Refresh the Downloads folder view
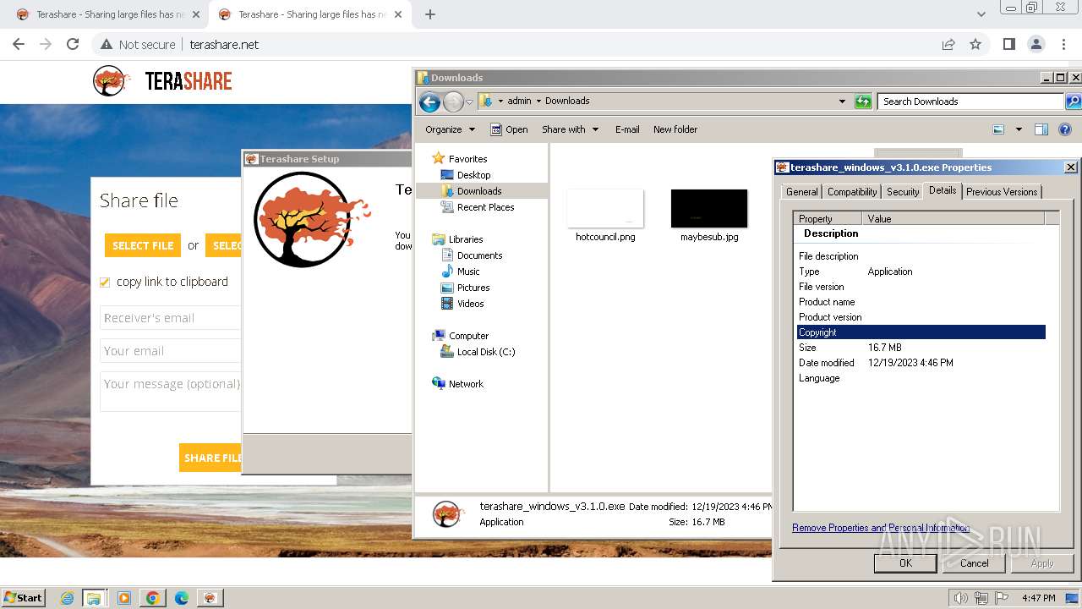 pos(863,101)
